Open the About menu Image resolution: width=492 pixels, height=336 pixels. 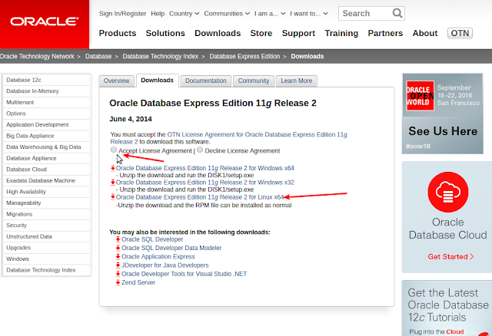click(x=425, y=33)
